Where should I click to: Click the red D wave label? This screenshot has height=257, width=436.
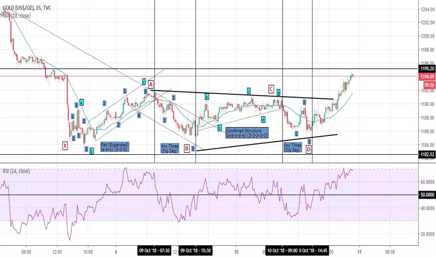pyautogui.click(x=308, y=150)
